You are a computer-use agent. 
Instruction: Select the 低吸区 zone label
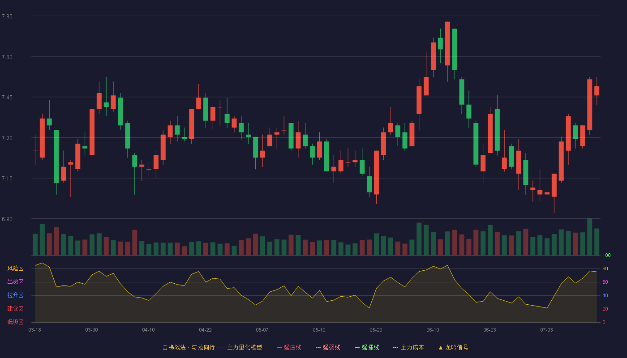coord(15,322)
